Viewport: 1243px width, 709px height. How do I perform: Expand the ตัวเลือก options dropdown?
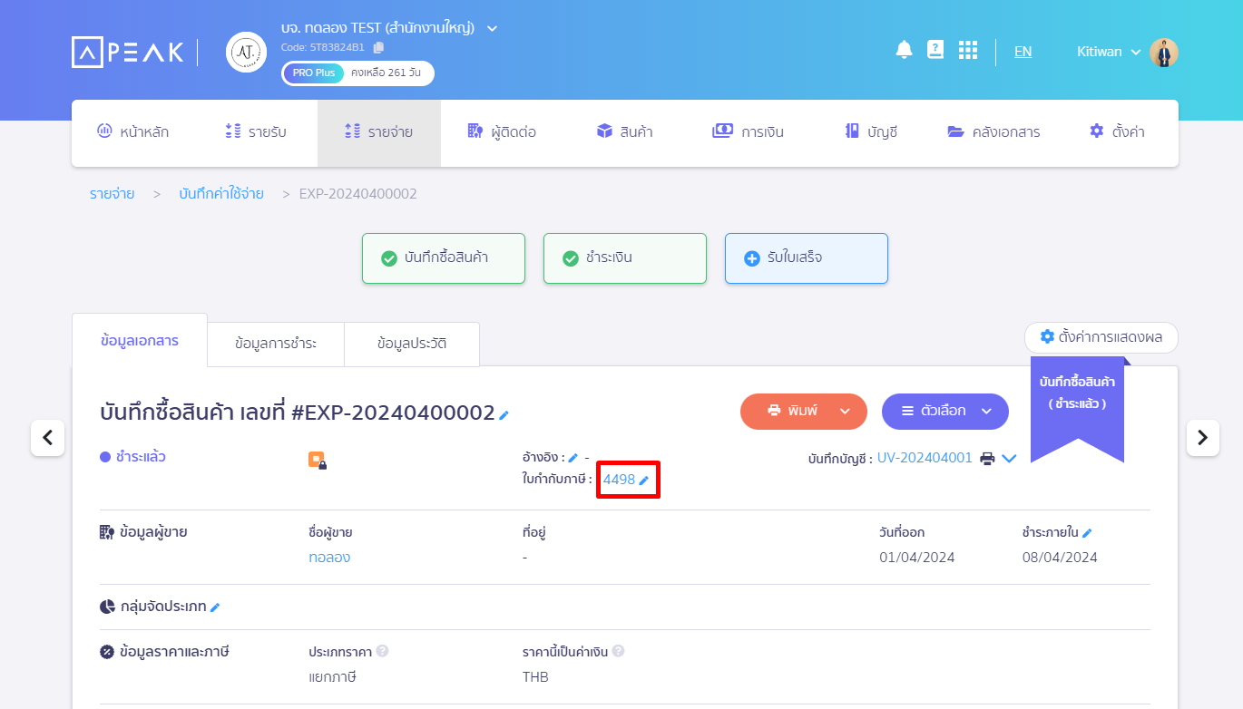(x=944, y=411)
